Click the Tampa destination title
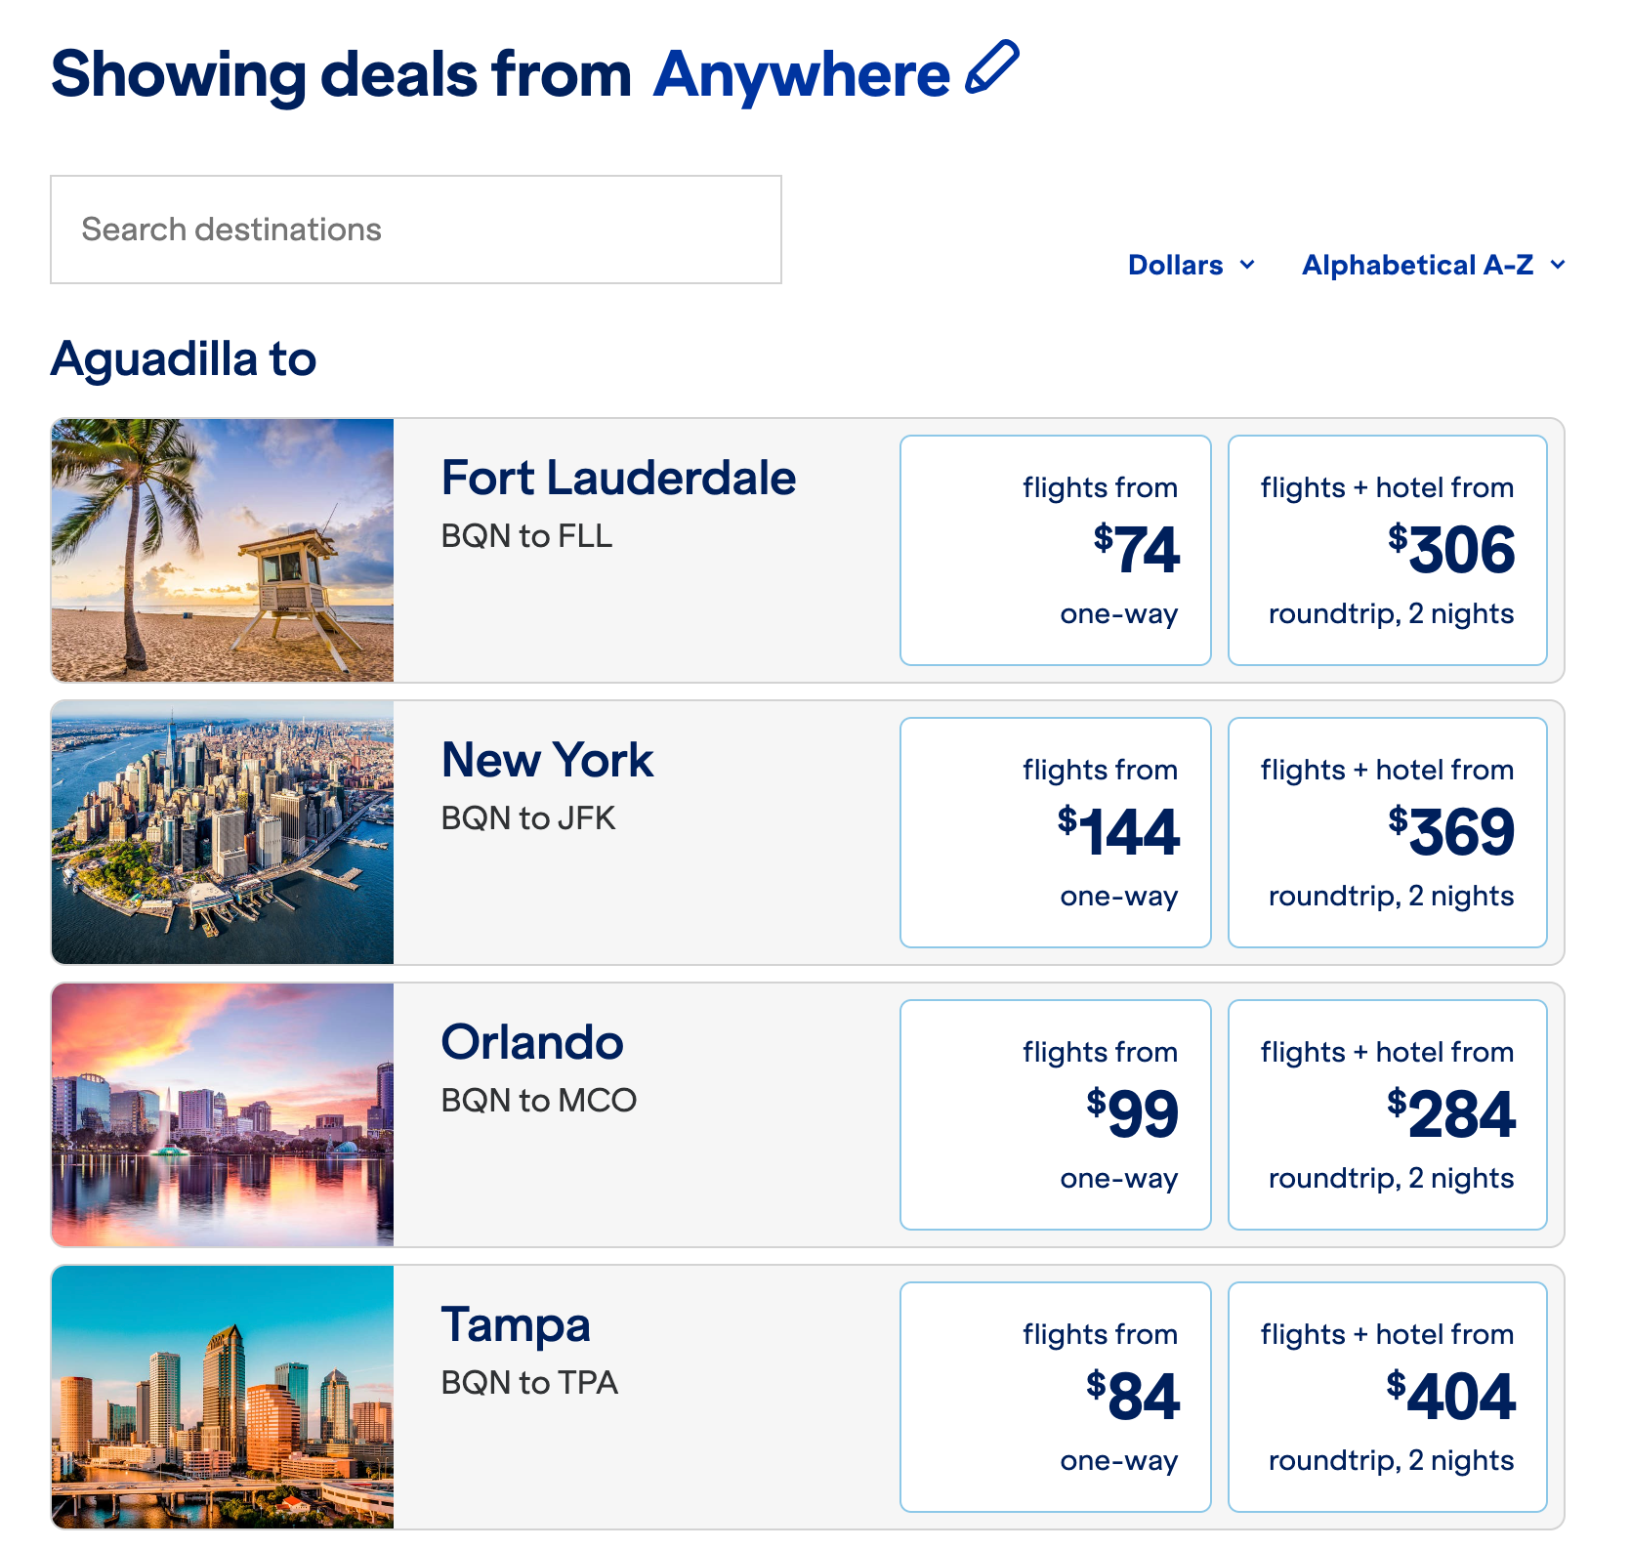The width and height of the screenshot is (1631, 1549). click(x=516, y=1325)
